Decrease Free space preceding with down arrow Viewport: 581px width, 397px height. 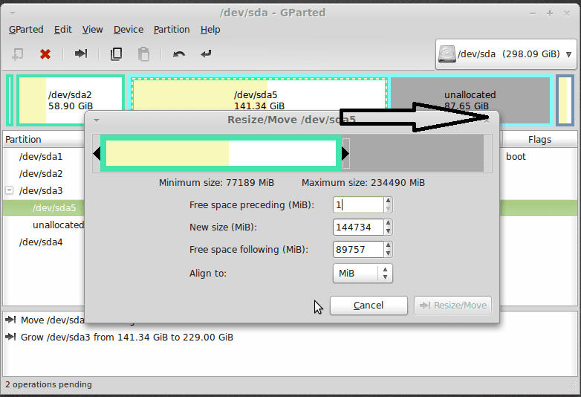(388, 209)
